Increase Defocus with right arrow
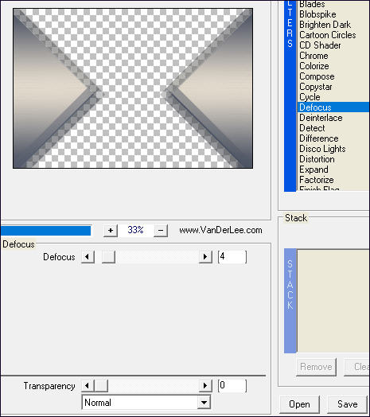This screenshot has width=370, height=417. pos(205,257)
